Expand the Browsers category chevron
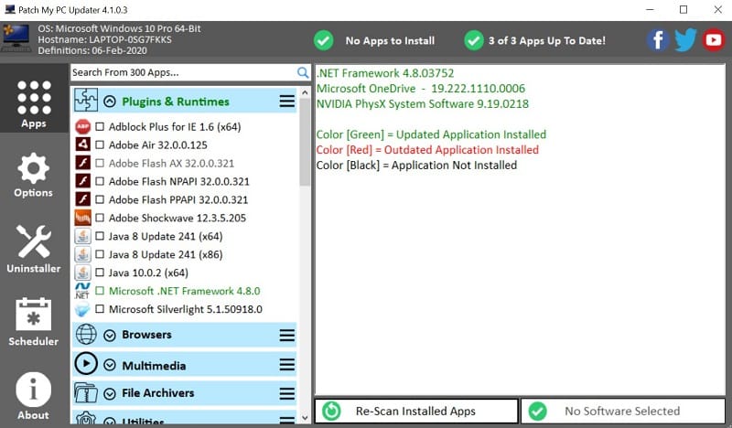Image resolution: width=732 pixels, height=428 pixels. point(110,335)
